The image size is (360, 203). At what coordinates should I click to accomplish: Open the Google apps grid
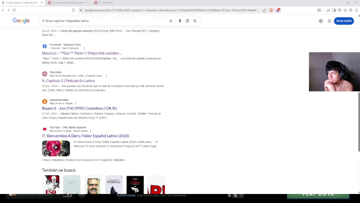tap(329, 21)
